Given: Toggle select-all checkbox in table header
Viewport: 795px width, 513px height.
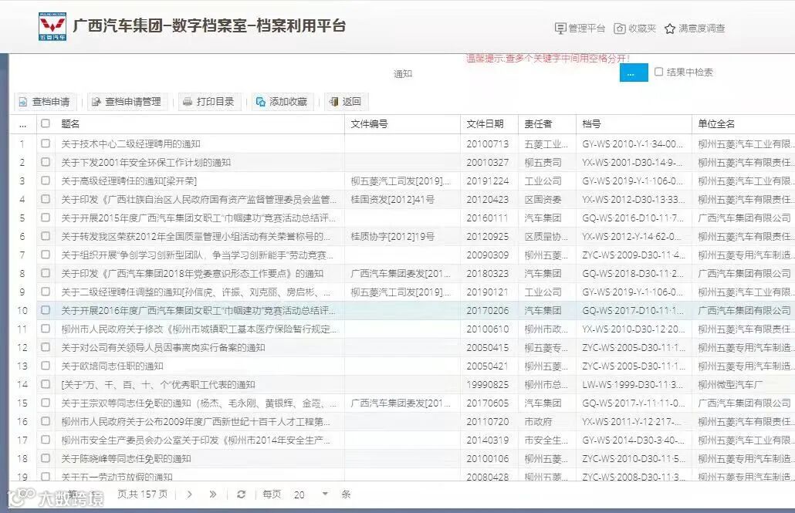Looking at the screenshot, I should 45,123.
